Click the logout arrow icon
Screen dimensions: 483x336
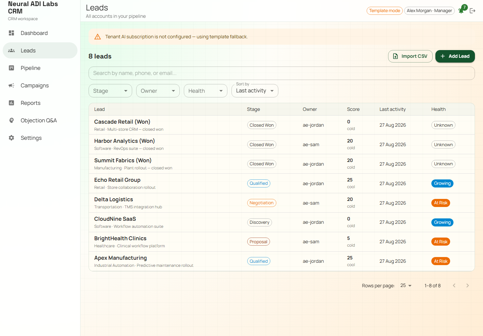[473, 11]
